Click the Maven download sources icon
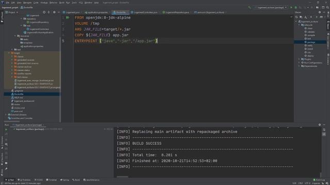The width and height of the screenshot is (330, 185). click(306, 17)
